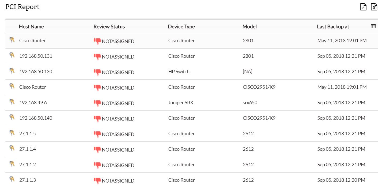Sort by Model column header
The height and width of the screenshot is (186, 378).
coord(249,27)
